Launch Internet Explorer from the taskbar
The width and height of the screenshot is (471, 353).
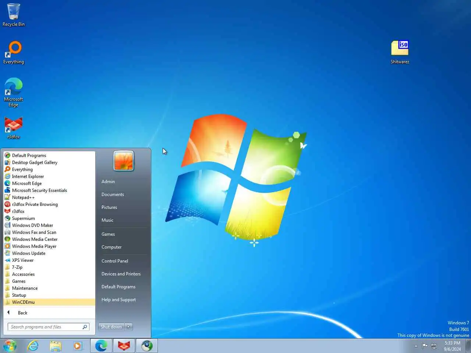coord(33,346)
